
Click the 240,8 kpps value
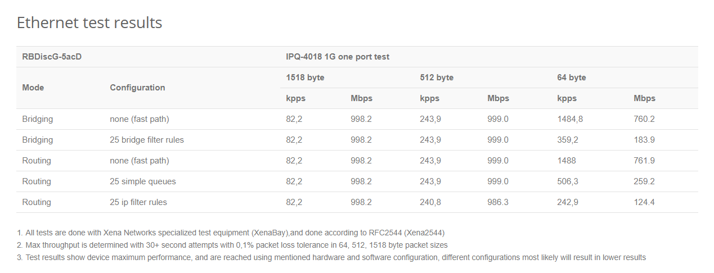click(x=430, y=202)
